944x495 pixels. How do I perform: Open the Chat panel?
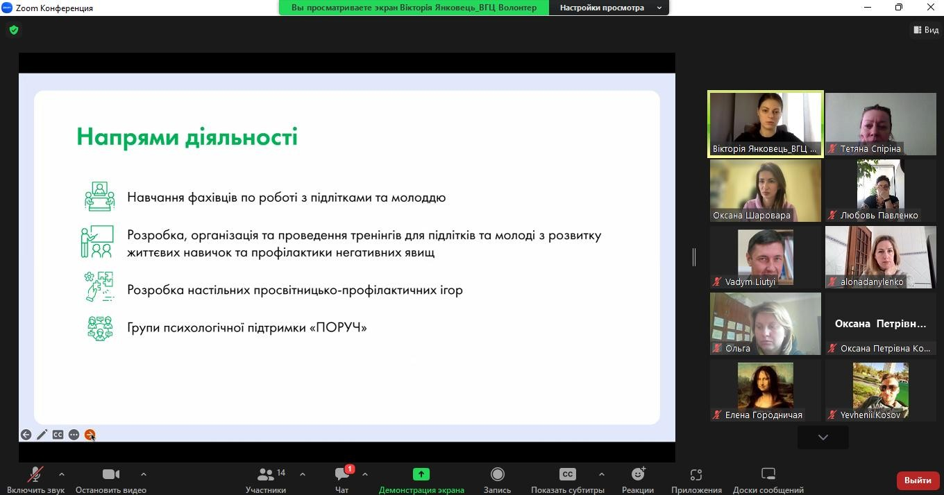click(x=342, y=480)
